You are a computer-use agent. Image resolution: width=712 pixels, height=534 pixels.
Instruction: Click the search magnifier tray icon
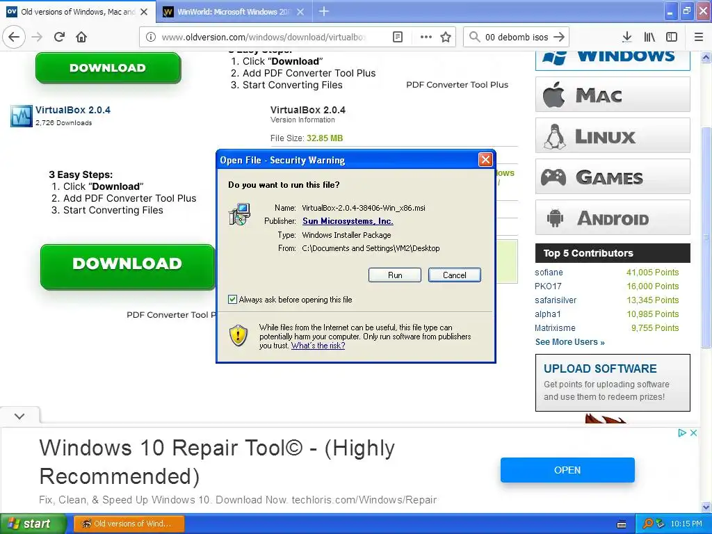coord(648,524)
